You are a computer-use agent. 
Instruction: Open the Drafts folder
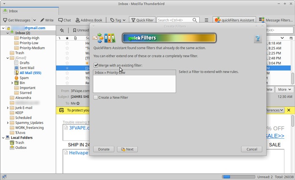point(24,63)
